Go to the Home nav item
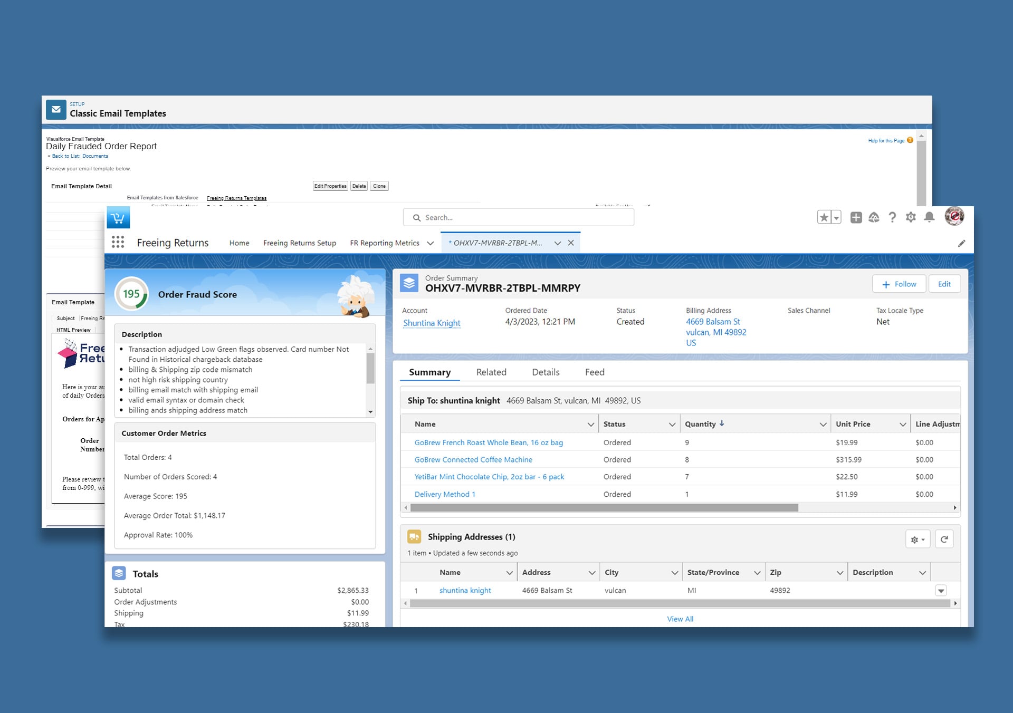The image size is (1013, 713). click(239, 243)
